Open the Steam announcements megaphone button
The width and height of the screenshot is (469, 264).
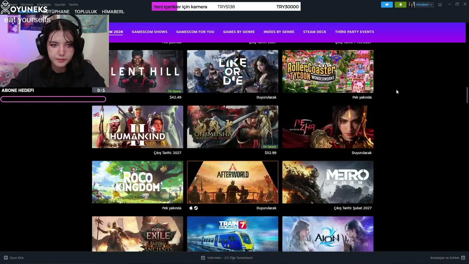[x=387, y=4]
